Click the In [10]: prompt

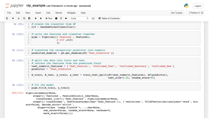(x=18, y=34)
